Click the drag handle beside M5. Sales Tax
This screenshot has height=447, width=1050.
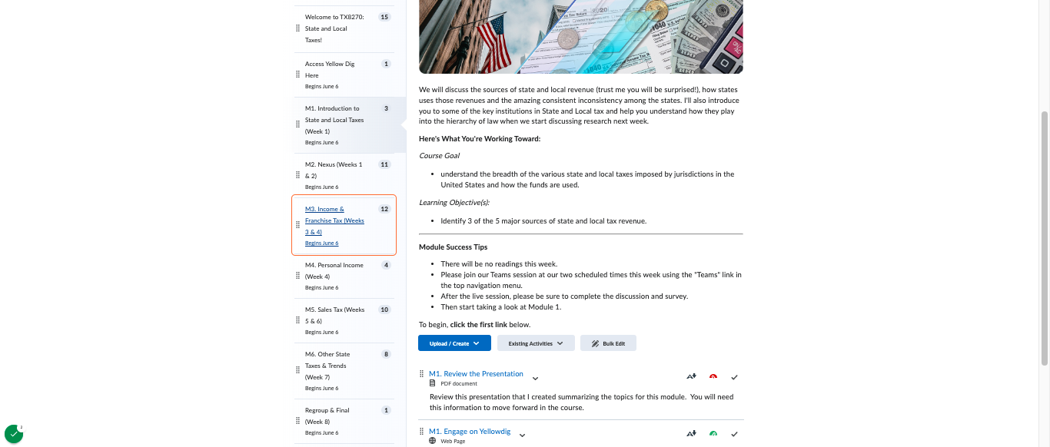pos(298,320)
